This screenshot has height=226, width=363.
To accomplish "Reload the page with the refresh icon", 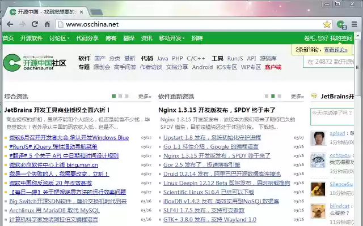I will pyautogui.click(x=35, y=24).
